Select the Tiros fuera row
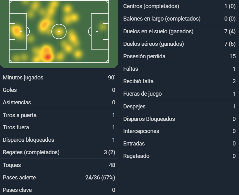The image size is (239, 195). coord(59,127)
